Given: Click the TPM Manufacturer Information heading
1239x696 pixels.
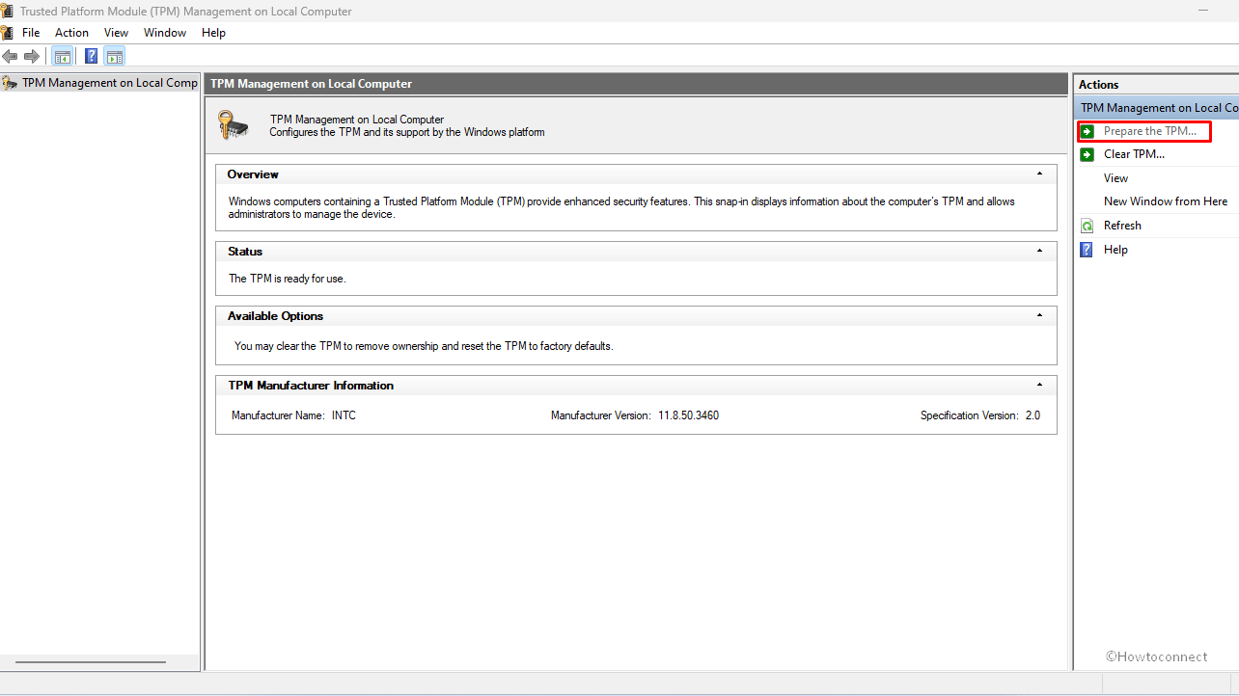Looking at the screenshot, I should pyautogui.click(x=311, y=386).
